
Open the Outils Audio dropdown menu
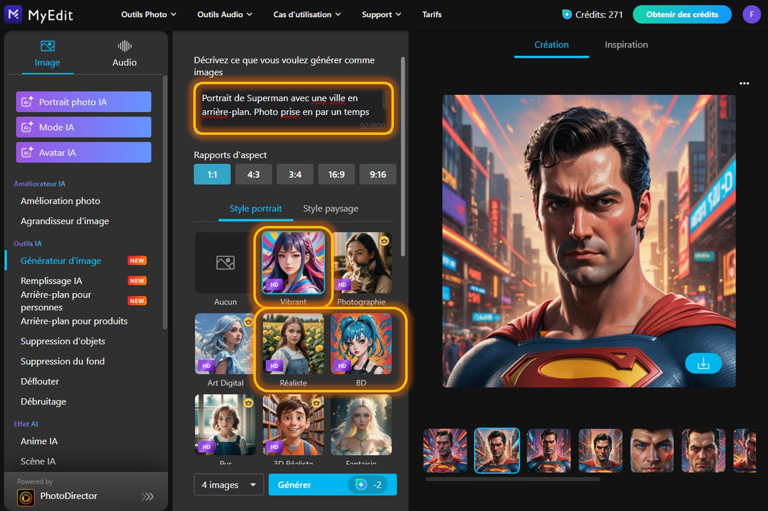(225, 15)
